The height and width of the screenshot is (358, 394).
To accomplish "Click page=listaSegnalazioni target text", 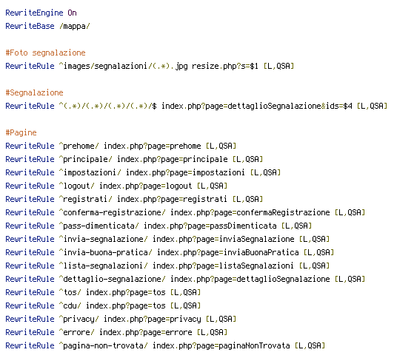I will click(245, 266).
